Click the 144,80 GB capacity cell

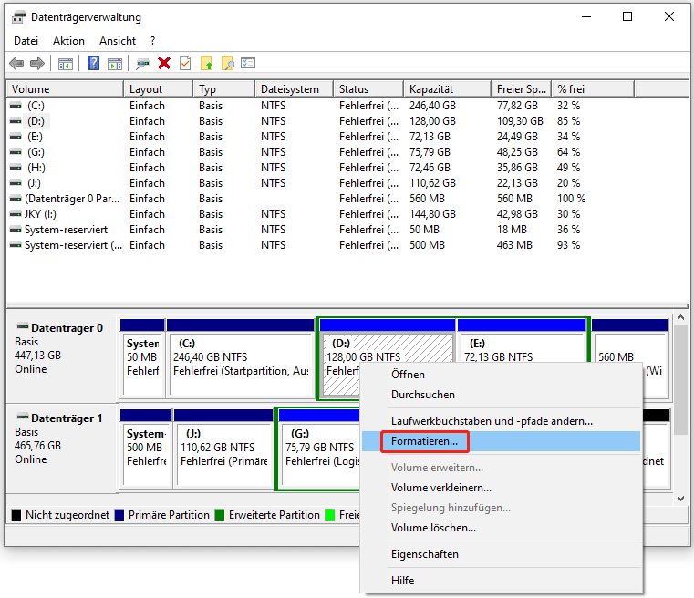pos(432,214)
